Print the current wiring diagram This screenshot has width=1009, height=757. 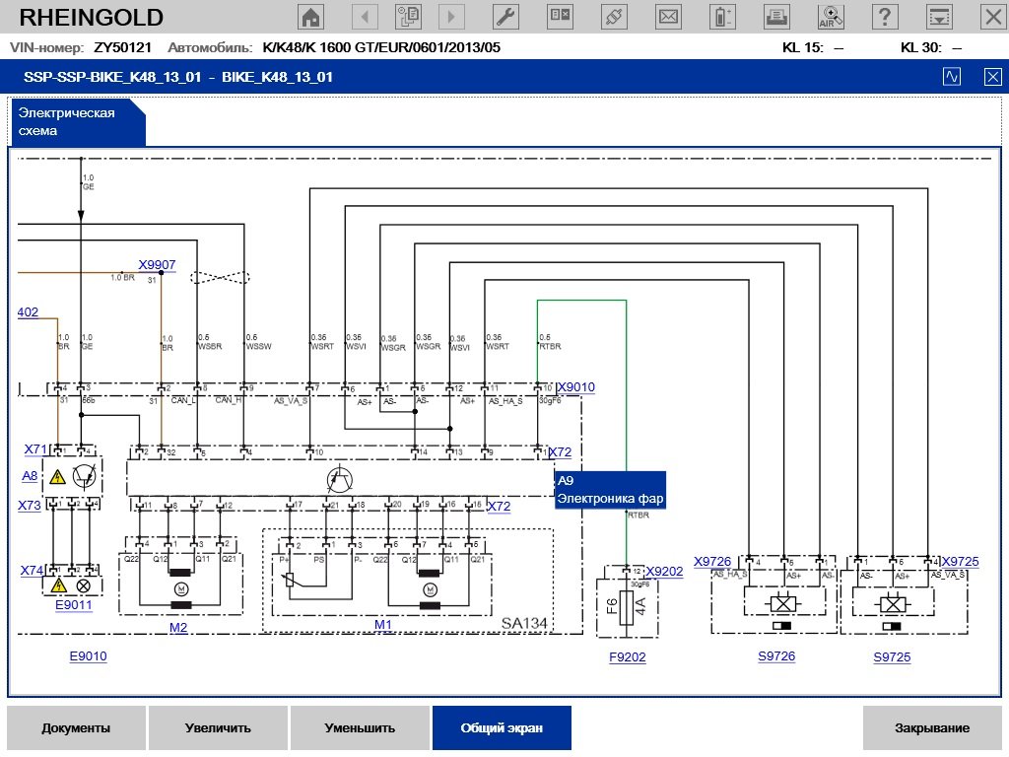click(777, 17)
